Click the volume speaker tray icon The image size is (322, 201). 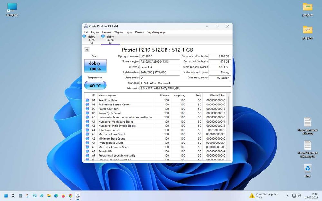[299, 196]
